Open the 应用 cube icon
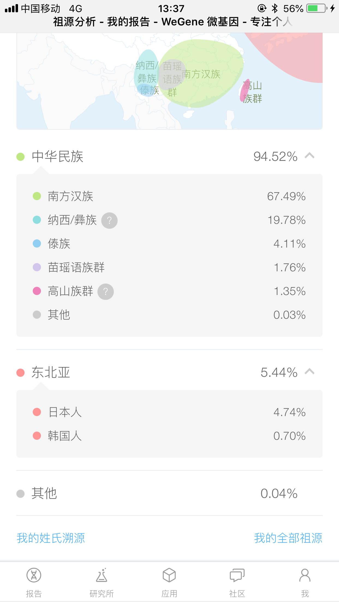 169,575
